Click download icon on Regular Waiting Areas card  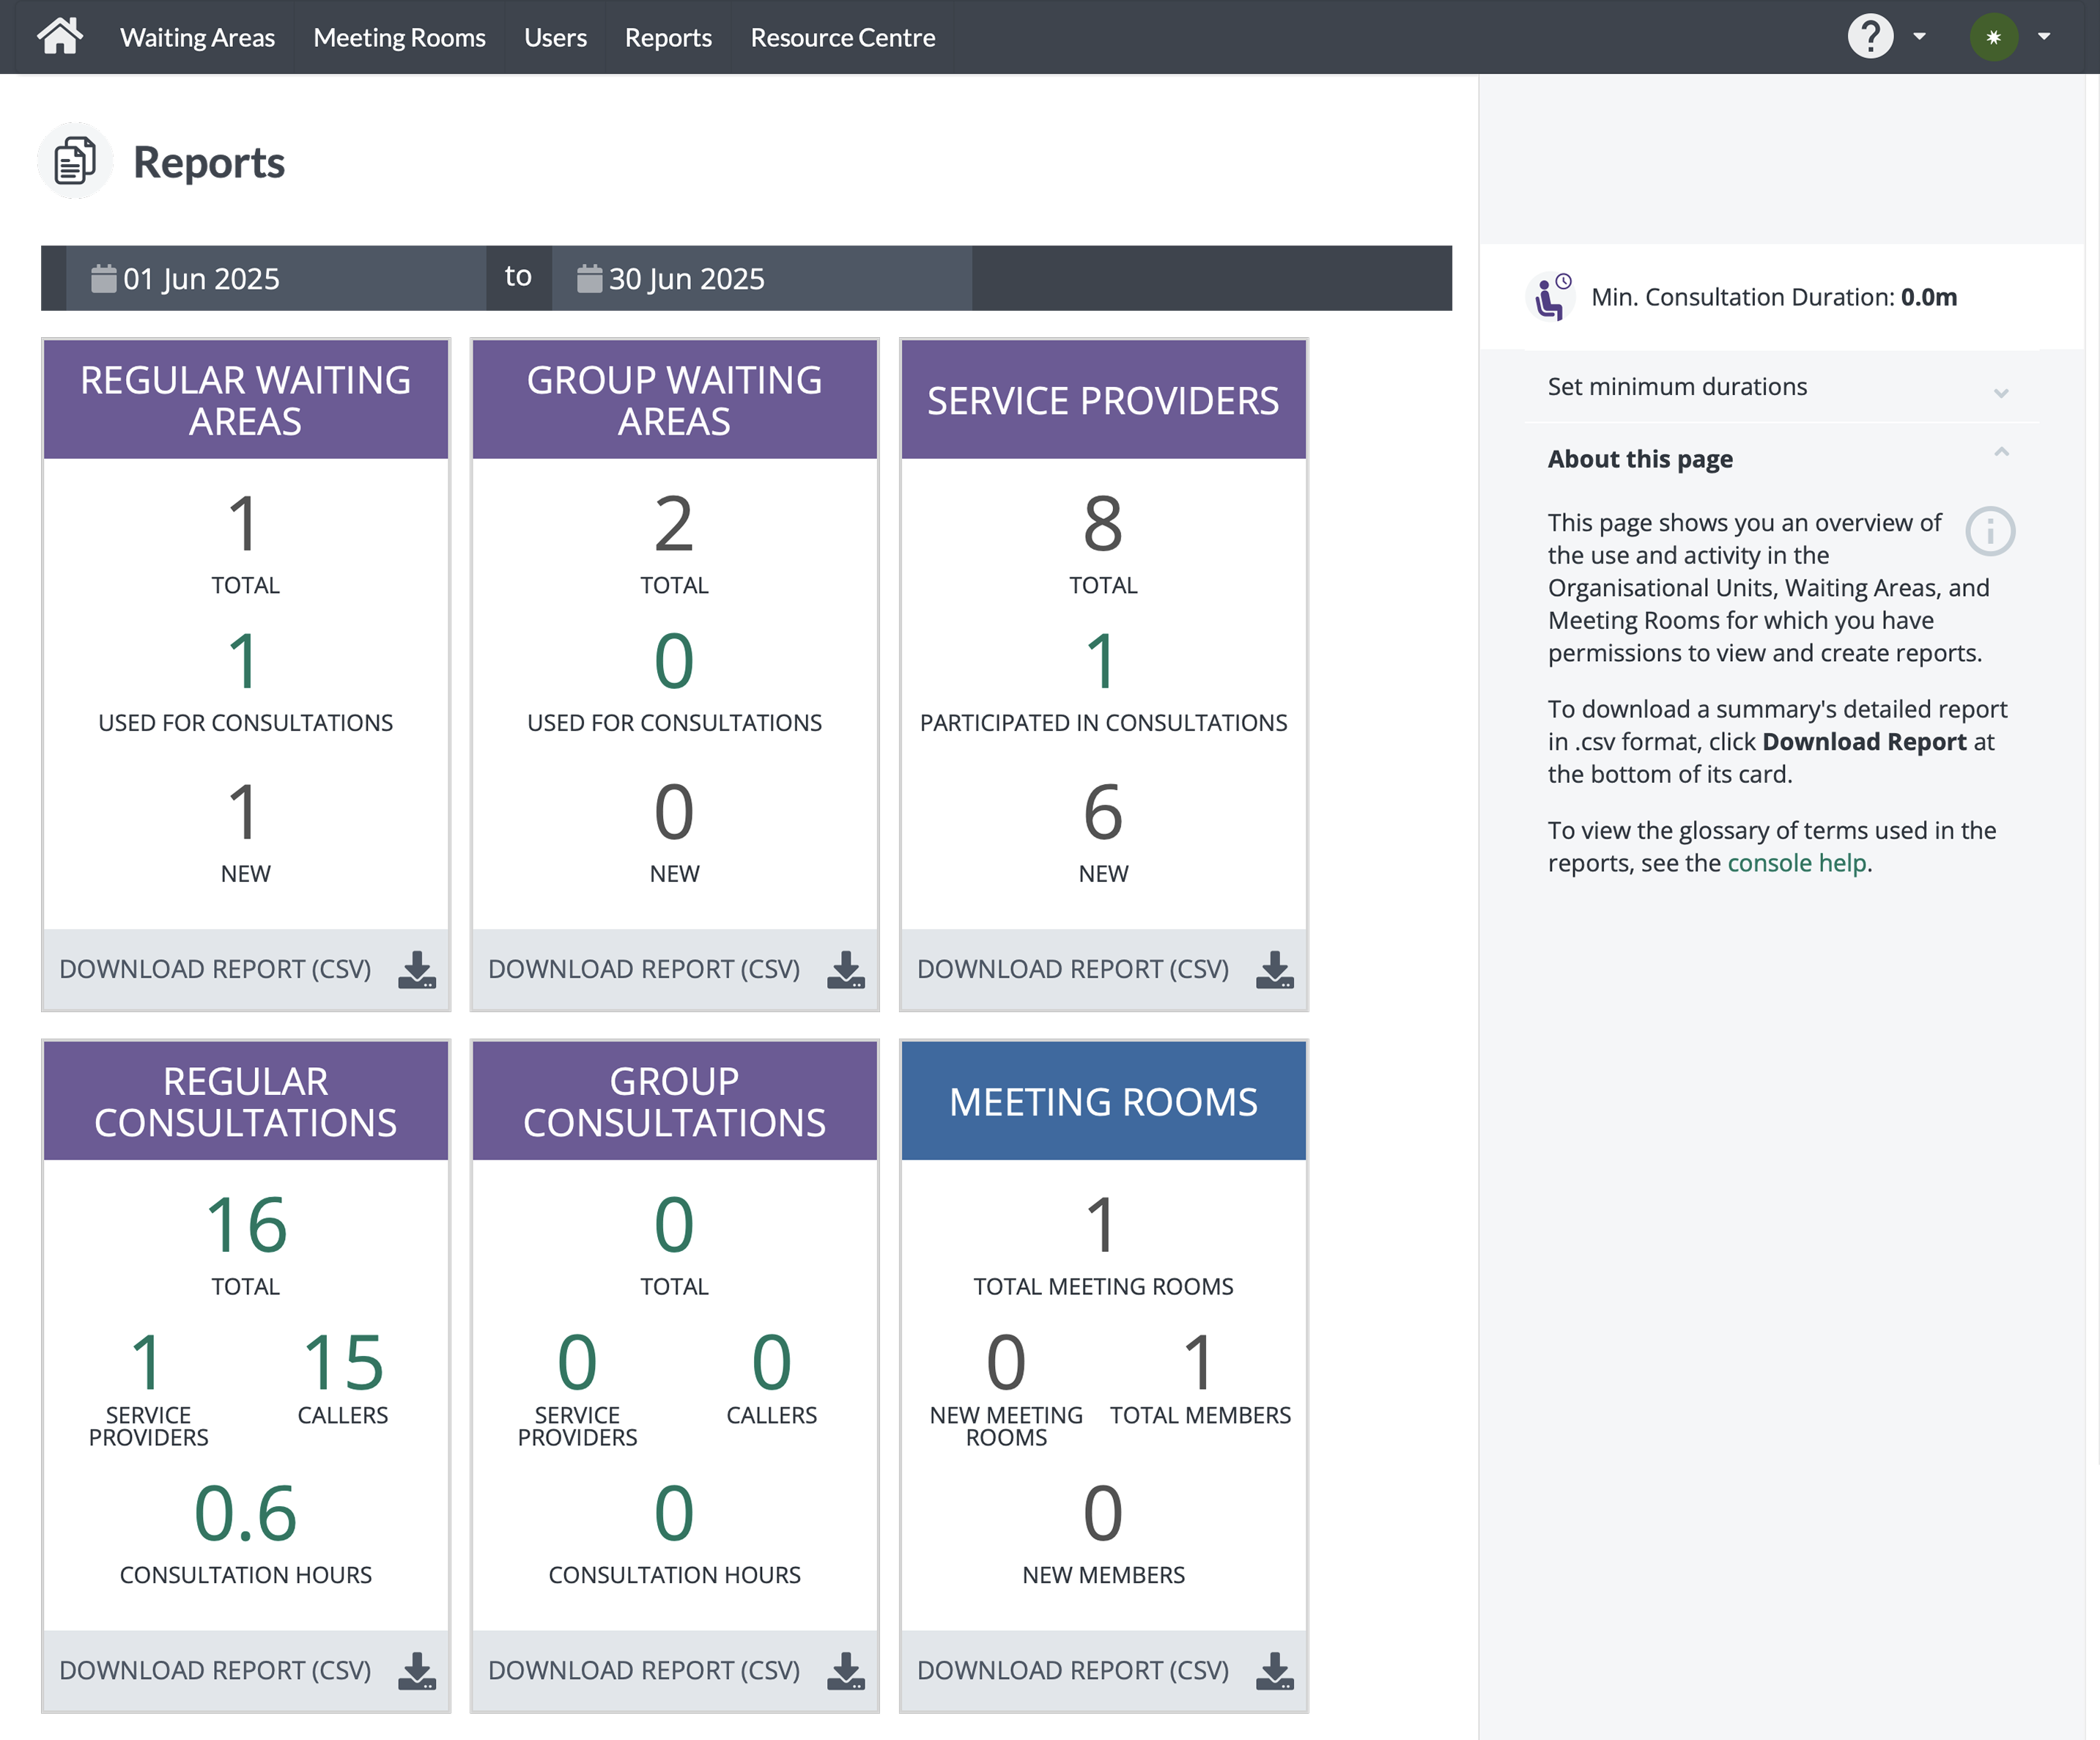416,970
